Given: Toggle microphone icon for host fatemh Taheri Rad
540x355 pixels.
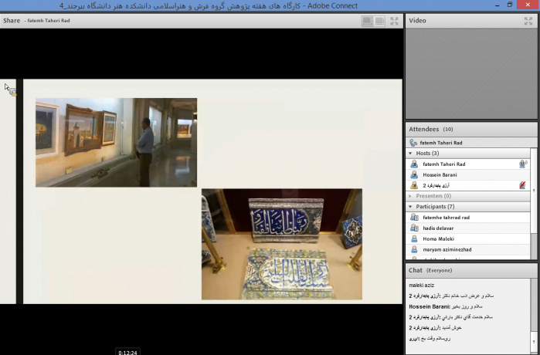Looking at the screenshot, I should coord(523,164).
